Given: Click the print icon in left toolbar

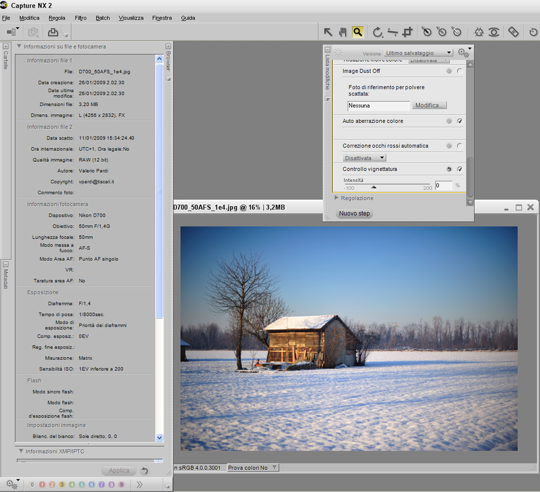Looking at the screenshot, I should click(x=53, y=32).
